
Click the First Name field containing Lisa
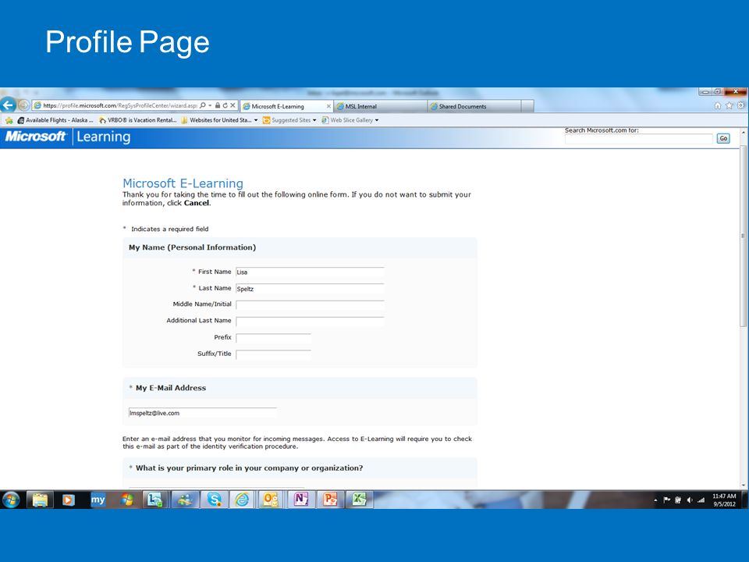(310, 272)
